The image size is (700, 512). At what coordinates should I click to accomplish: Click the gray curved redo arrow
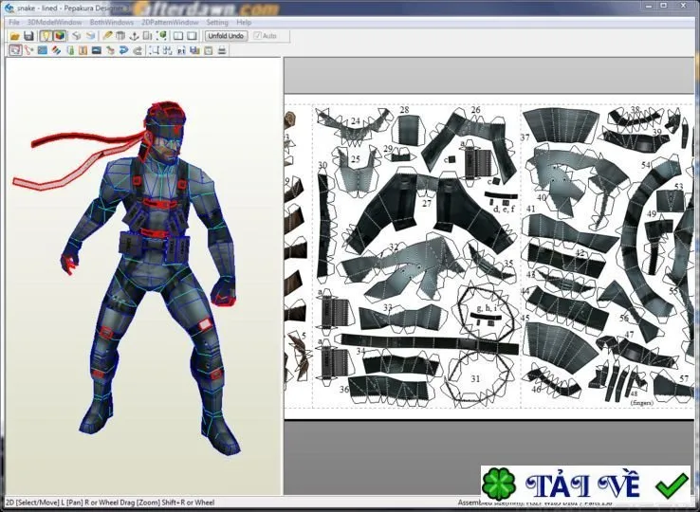click(138, 50)
